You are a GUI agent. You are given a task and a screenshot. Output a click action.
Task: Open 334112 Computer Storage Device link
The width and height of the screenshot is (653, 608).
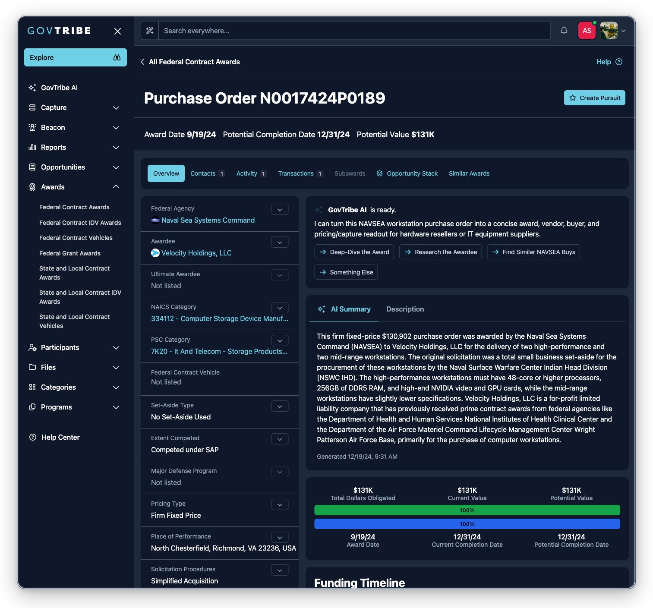click(220, 318)
